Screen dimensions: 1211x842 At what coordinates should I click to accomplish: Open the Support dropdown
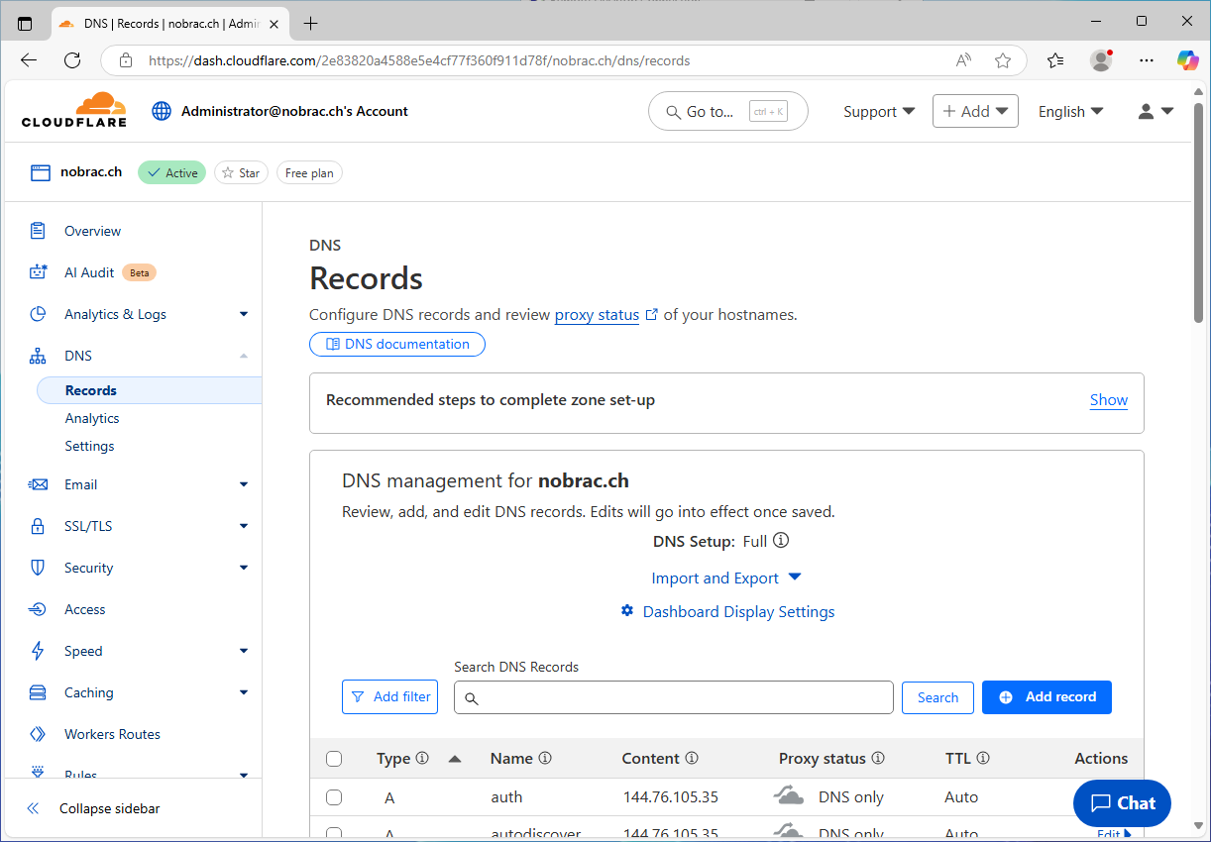(879, 112)
